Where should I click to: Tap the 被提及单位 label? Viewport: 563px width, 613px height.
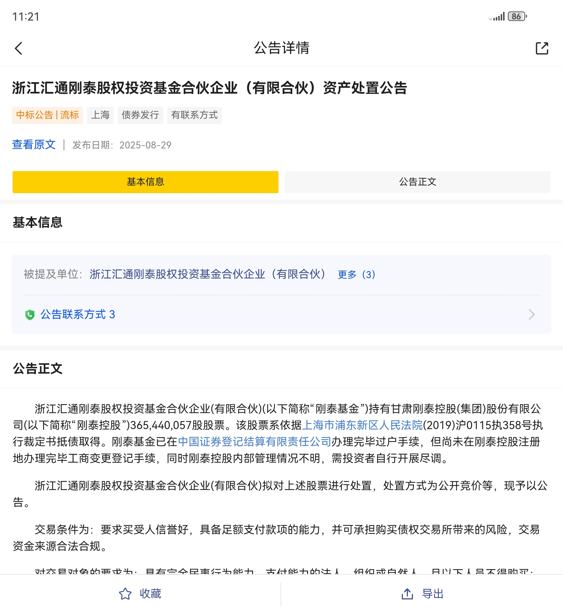point(53,274)
